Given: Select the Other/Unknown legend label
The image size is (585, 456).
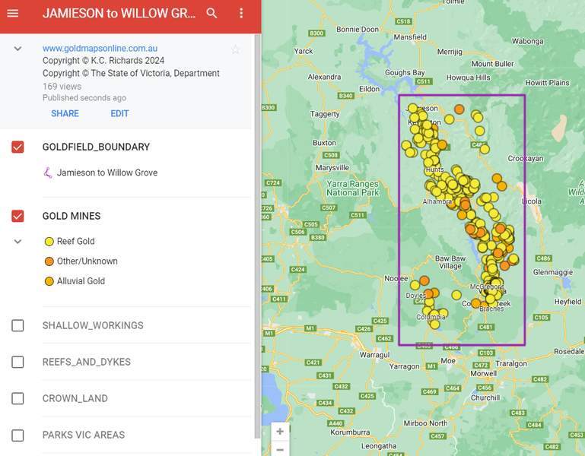Looking at the screenshot, I should (x=87, y=261).
